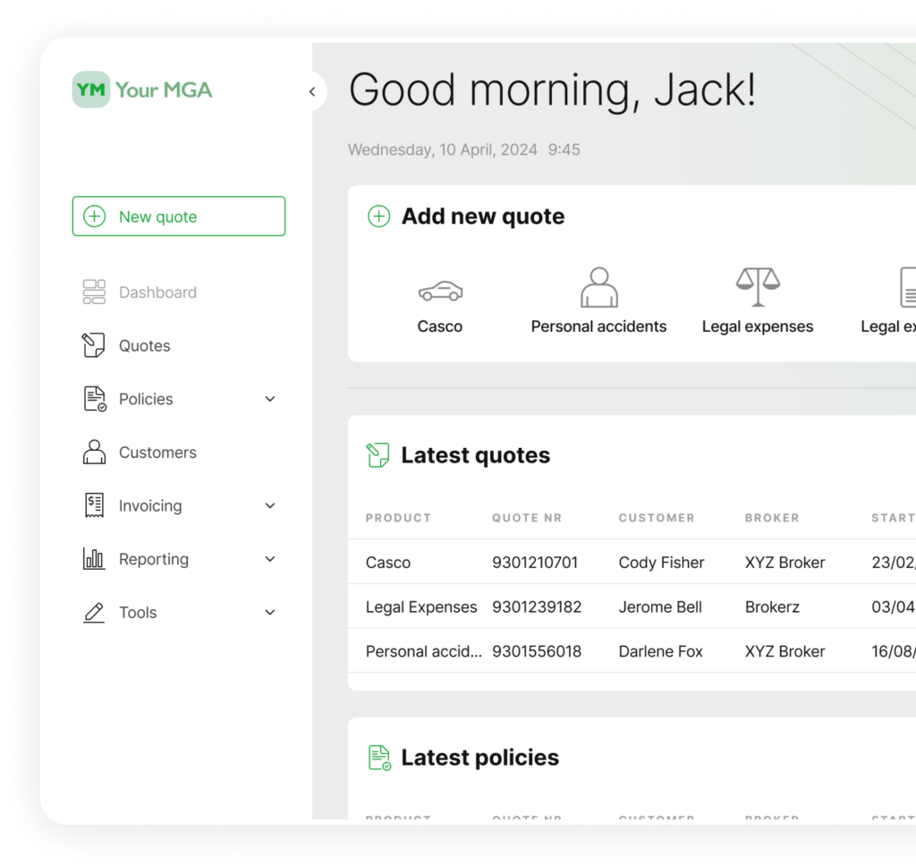Click the Policies document icon
This screenshot has height=865, width=916.
tap(95, 399)
